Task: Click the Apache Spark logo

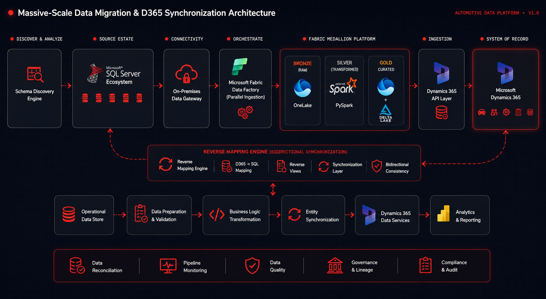Action: coord(343,86)
